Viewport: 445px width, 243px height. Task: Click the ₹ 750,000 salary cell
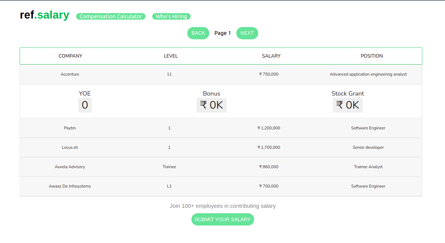[269, 74]
